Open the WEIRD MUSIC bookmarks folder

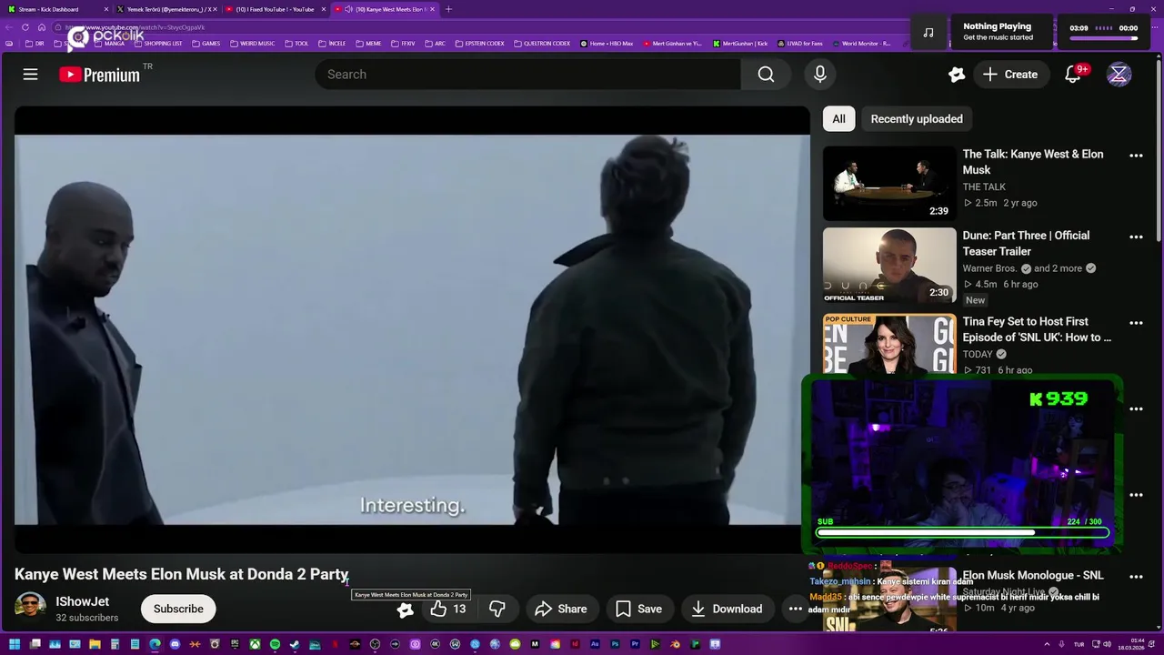[252, 44]
